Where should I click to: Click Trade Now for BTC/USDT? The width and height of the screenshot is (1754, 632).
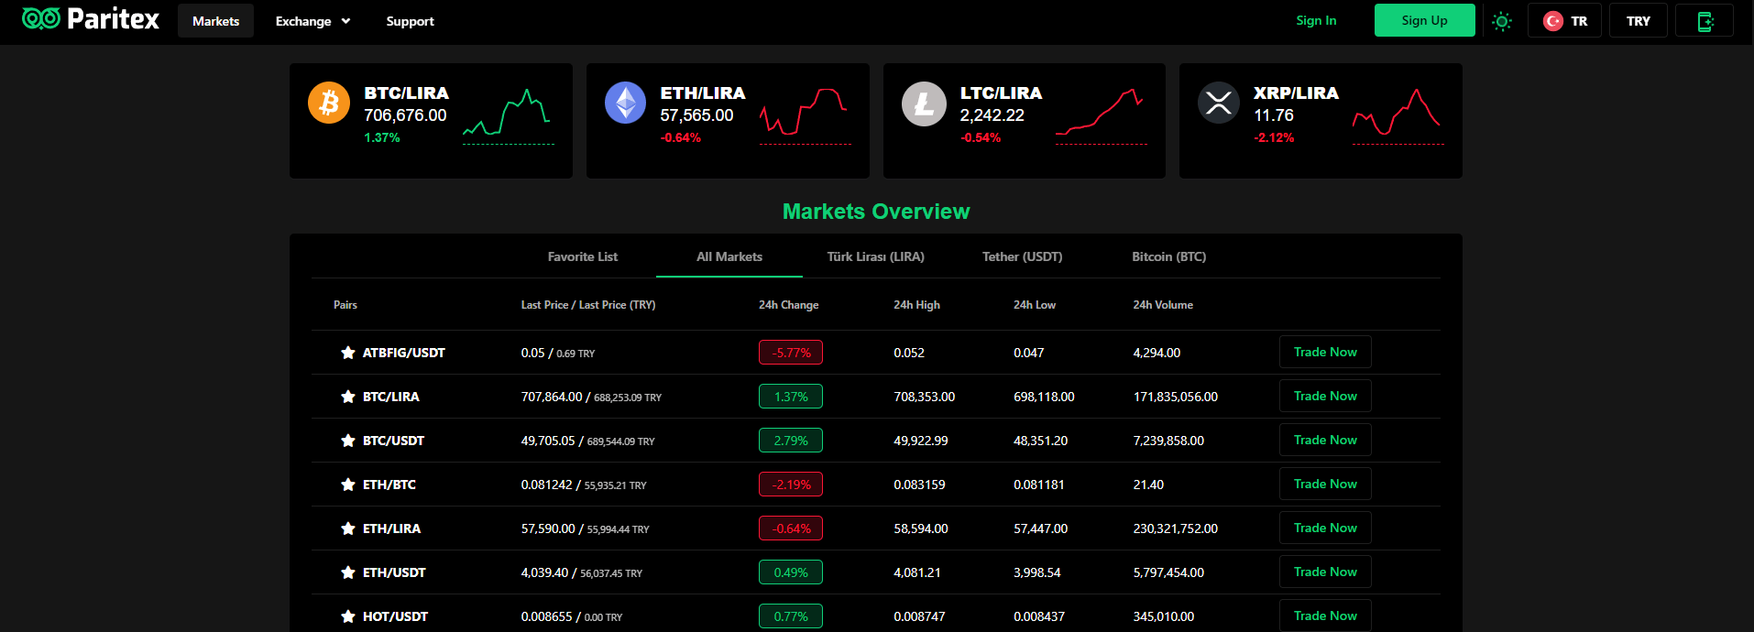coord(1325,440)
